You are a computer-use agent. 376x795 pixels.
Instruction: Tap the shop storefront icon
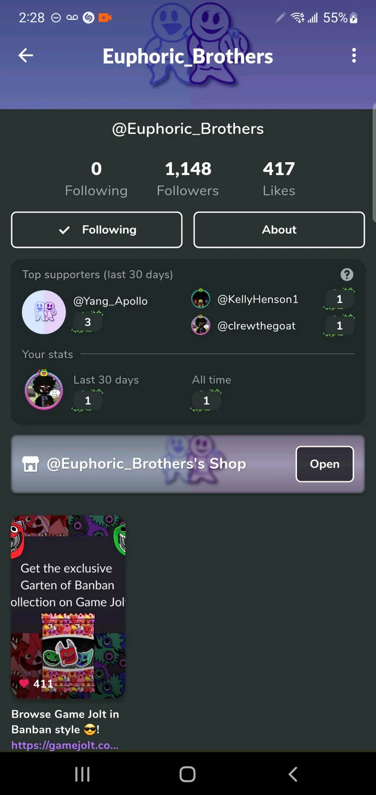pyautogui.click(x=30, y=464)
